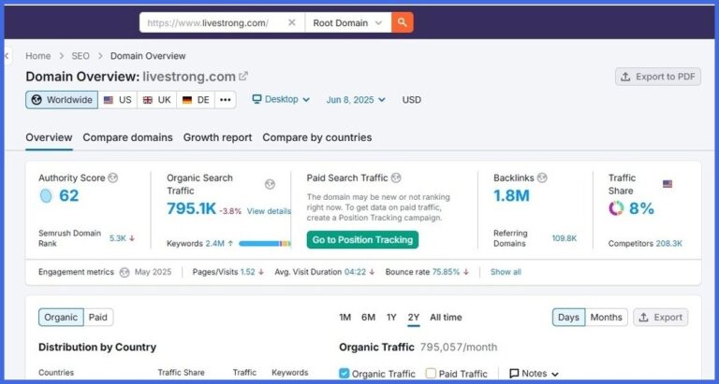Set time range to 6M
This screenshot has height=384, width=719.
(x=368, y=317)
